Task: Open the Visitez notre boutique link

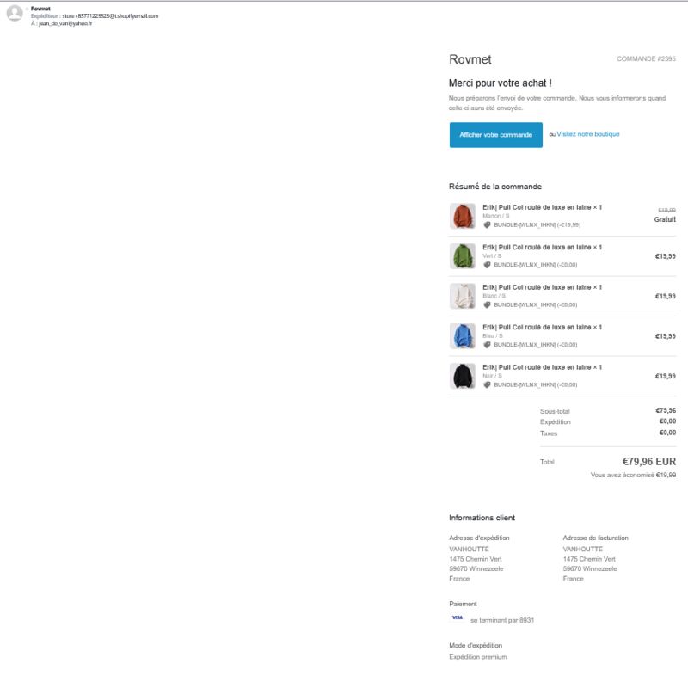Action: (x=588, y=134)
